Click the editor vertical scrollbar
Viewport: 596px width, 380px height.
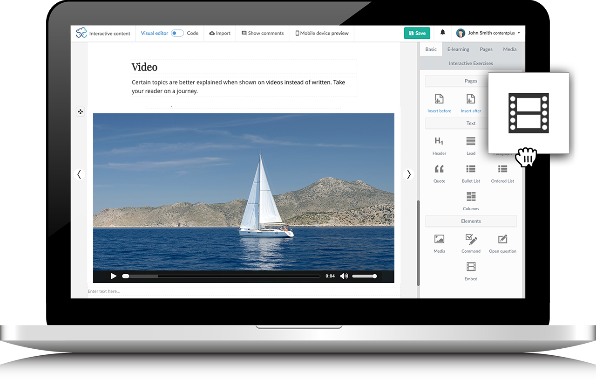point(418,242)
